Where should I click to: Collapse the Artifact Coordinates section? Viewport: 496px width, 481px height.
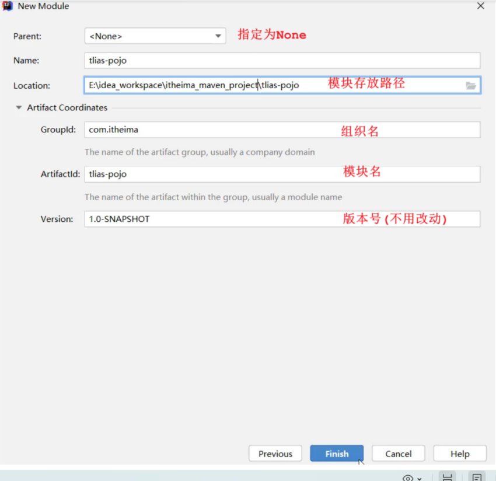19,108
